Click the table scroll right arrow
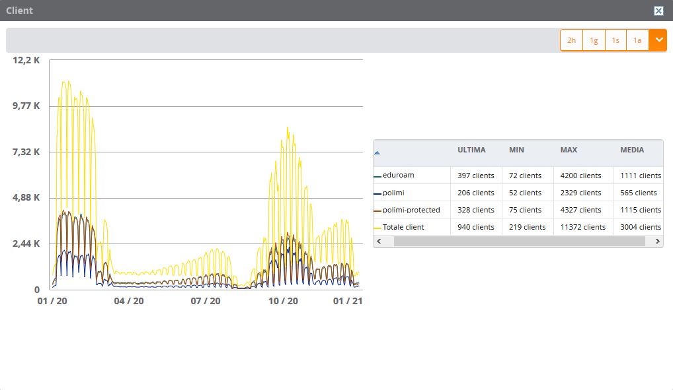The height and width of the screenshot is (390, 673). tap(657, 242)
